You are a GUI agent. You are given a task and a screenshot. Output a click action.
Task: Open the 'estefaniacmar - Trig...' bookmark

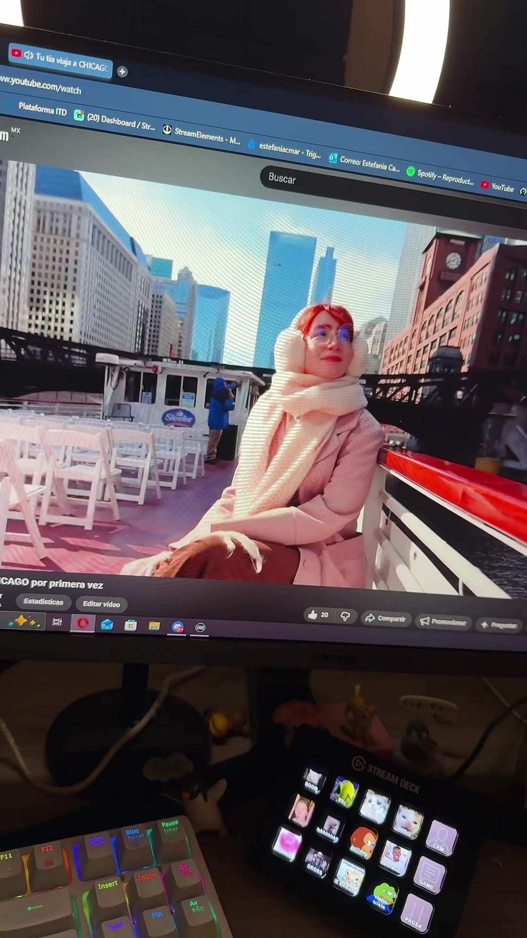[284, 149]
